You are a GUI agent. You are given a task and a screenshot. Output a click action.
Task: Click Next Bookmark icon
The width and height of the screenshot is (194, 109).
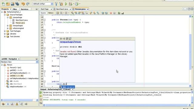94,13
